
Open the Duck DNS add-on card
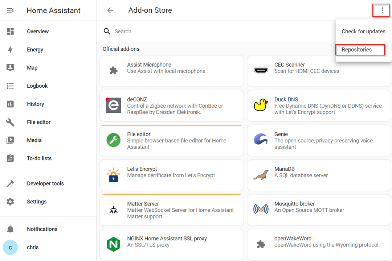319,105
